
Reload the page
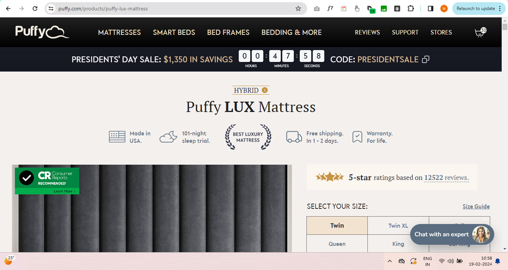coord(35,9)
